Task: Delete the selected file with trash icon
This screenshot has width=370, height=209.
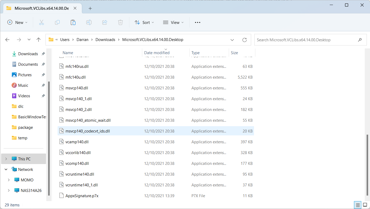Action: point(120,22)
